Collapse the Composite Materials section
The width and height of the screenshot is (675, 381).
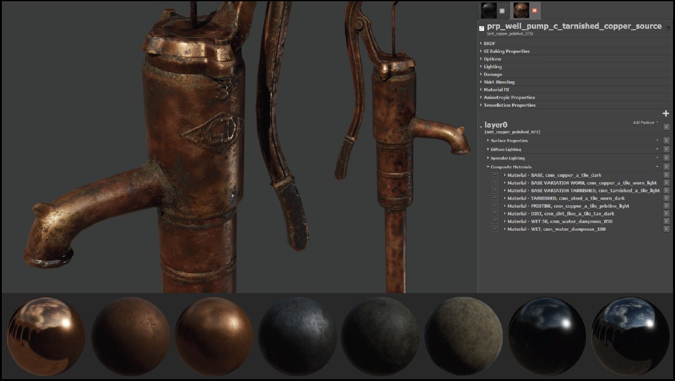point(488,167)
